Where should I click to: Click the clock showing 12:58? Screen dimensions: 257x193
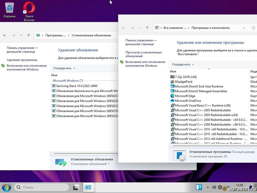coord(239,185)
